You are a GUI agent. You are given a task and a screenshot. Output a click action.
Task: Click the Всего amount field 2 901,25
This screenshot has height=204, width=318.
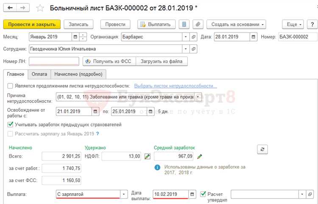[x=61, y=157]
